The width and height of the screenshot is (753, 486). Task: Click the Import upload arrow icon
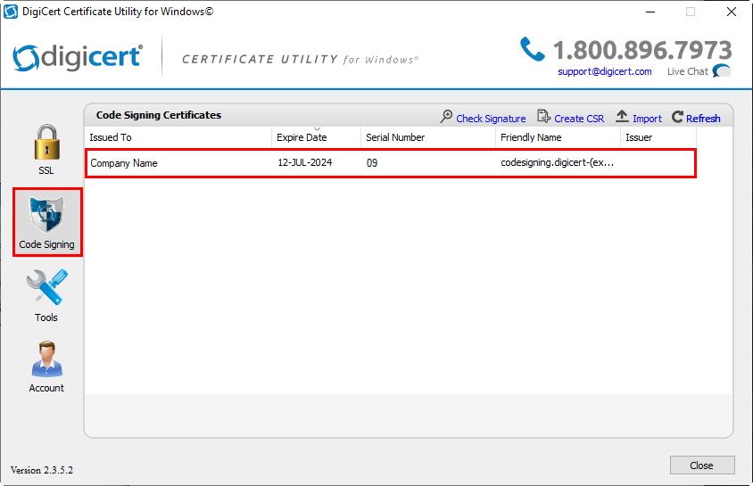(623, 118)
